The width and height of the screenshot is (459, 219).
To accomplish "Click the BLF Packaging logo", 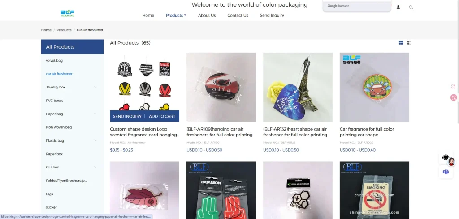I will tap(67, 13).
